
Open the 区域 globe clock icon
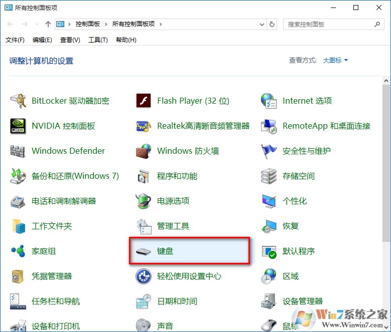coord(269,276)
